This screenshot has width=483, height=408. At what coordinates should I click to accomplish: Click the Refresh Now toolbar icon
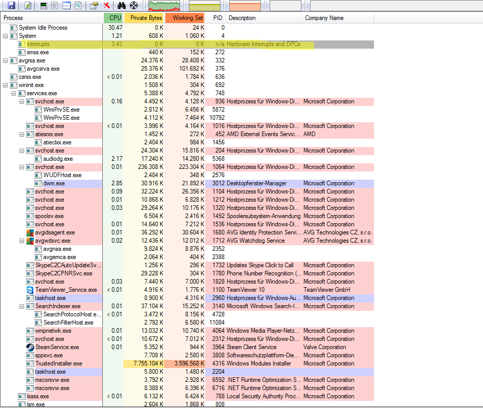point(28,5)
